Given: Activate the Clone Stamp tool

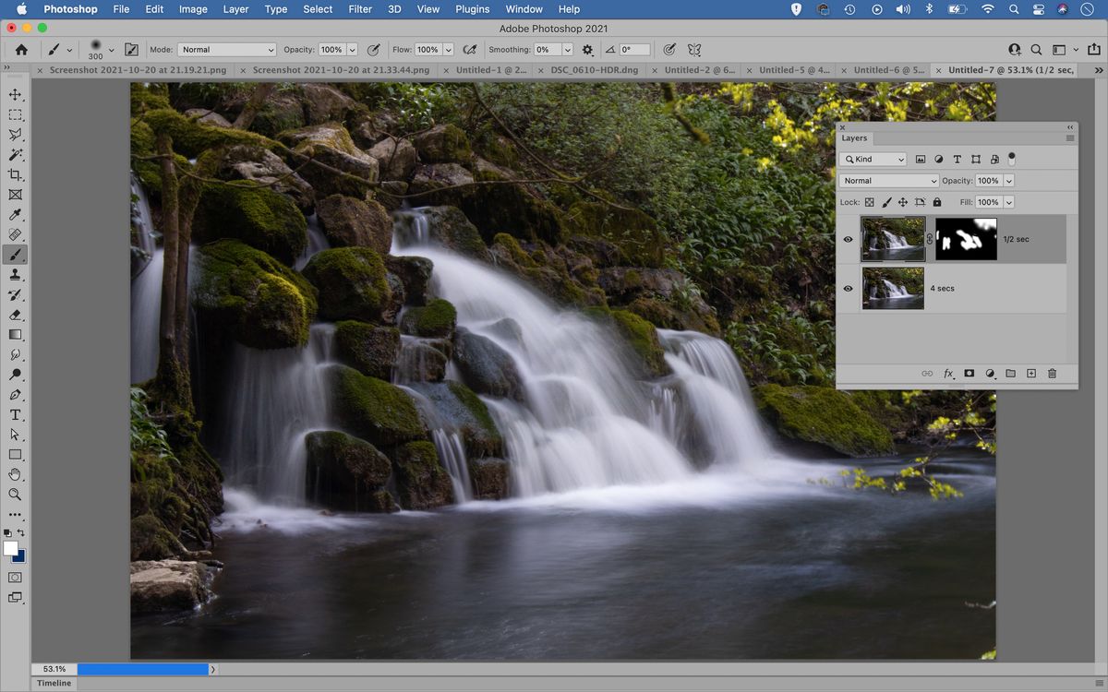Looking at the screenshot, I should [15, 275].
